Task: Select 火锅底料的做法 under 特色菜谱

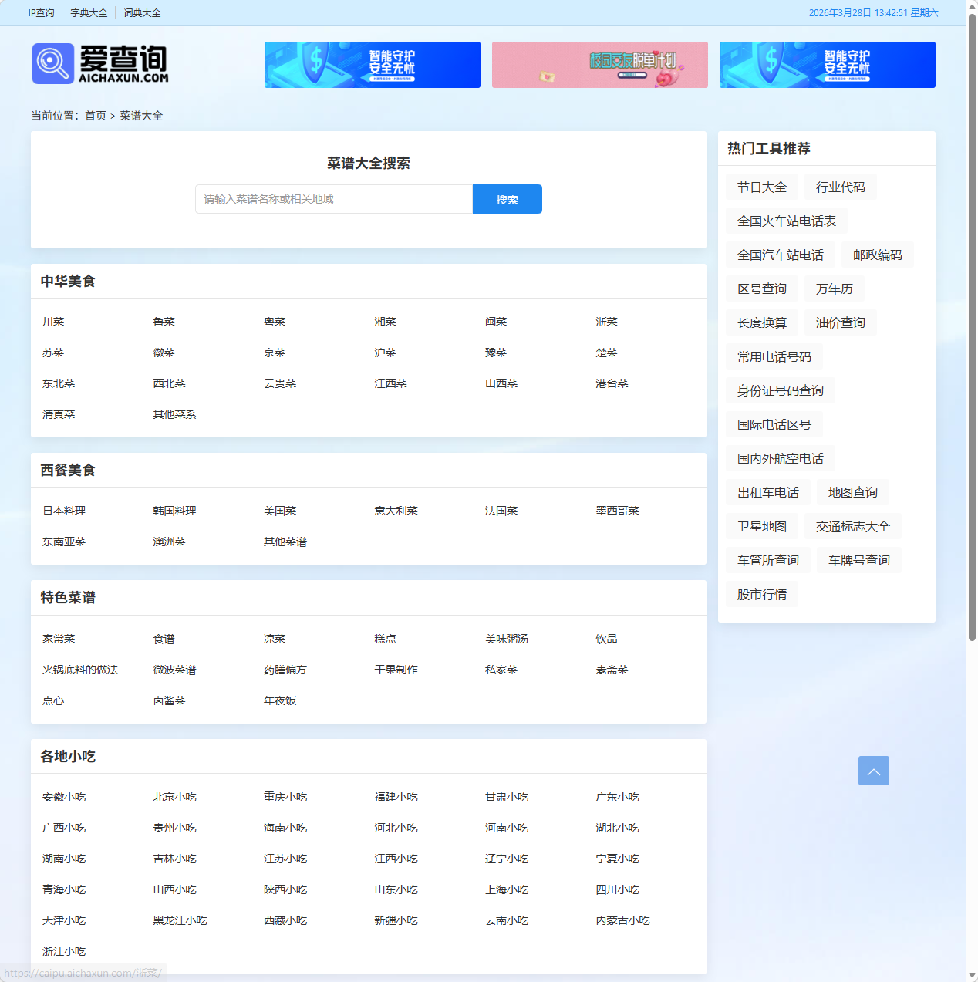Action: click(79, 670)
